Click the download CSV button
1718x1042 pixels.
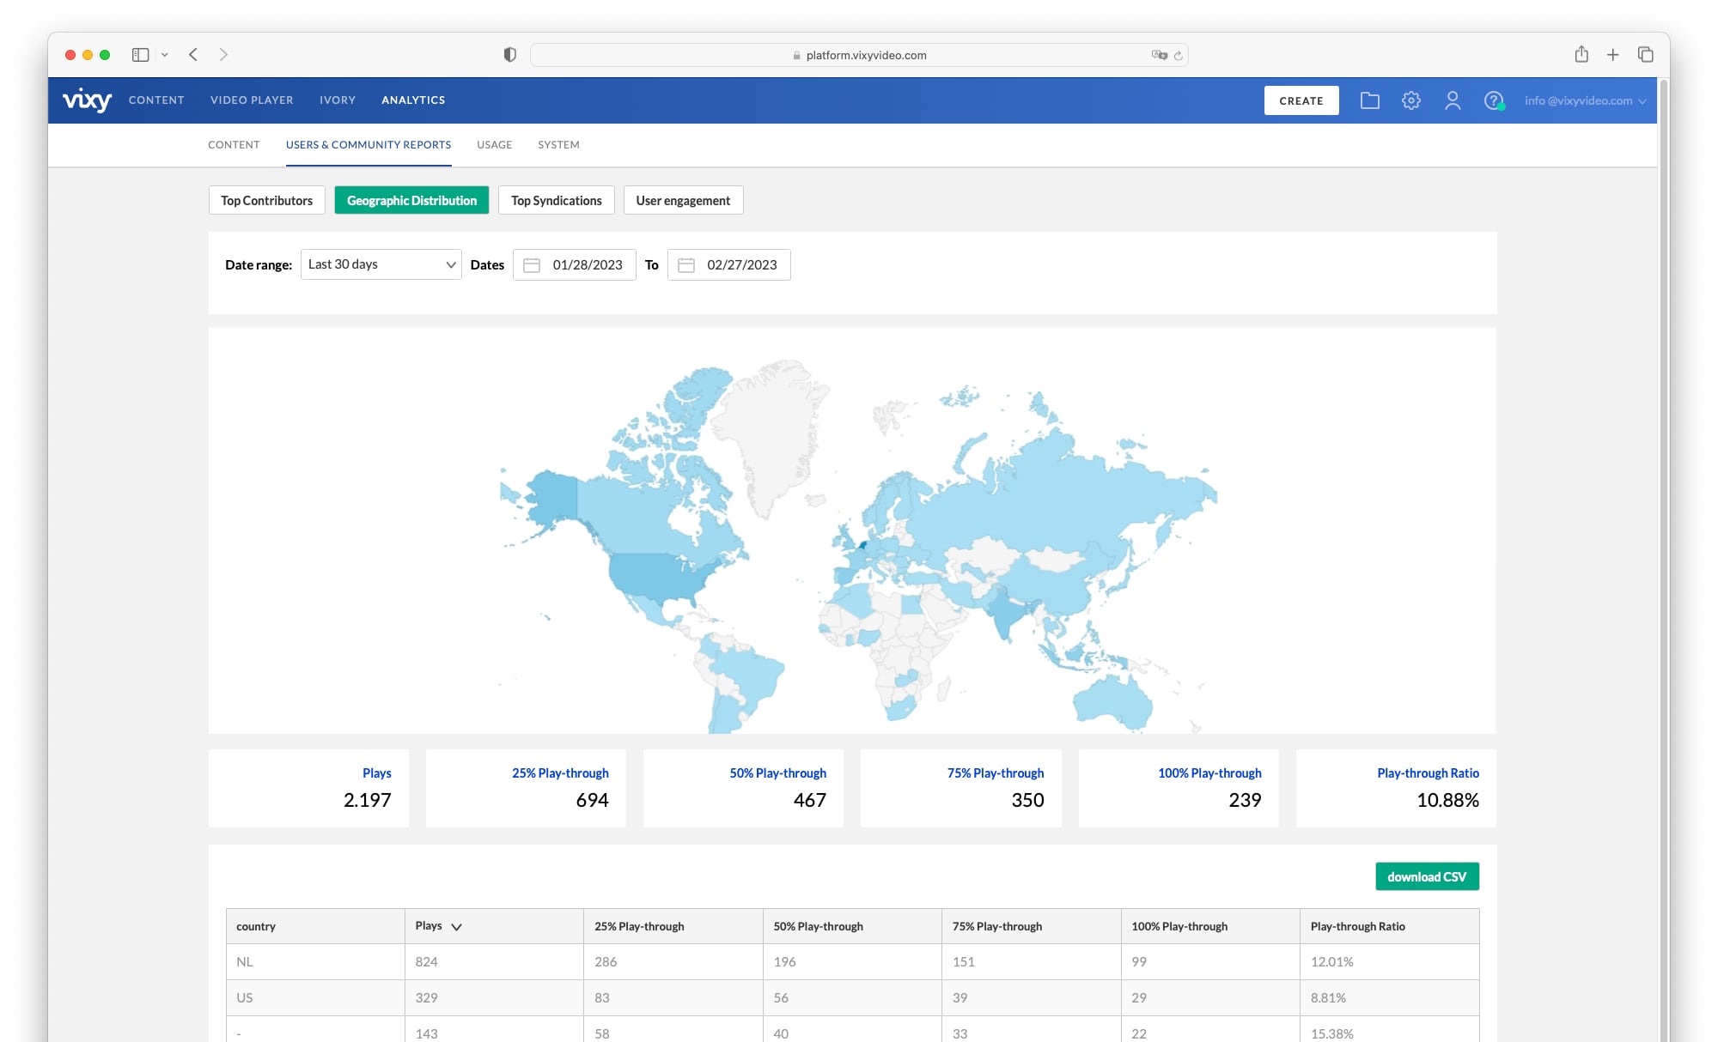pyautogui.click(x=1427, y=876)
